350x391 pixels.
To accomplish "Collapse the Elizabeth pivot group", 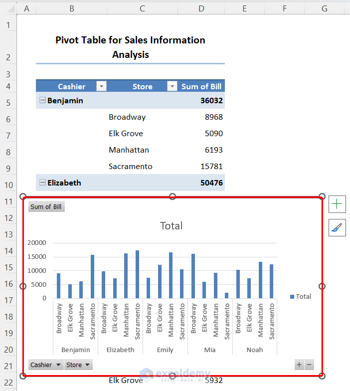I will [43, 183].
